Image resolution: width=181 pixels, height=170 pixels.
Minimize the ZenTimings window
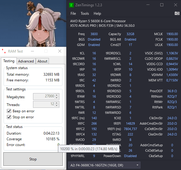[148, 5]
